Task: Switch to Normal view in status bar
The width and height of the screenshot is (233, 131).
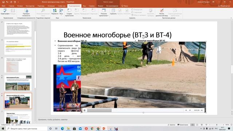Action: coord(193,125)
